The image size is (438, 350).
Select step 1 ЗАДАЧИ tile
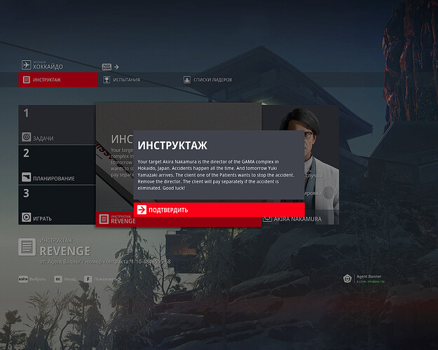[x=57, y=125]
